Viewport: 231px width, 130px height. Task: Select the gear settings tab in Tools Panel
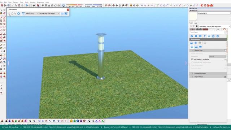(x=217, y=36)
